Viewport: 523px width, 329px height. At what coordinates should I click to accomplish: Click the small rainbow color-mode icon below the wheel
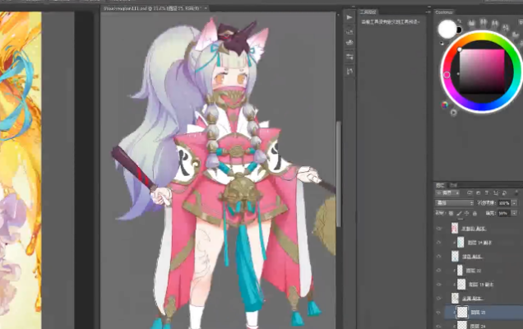[445, 104]
